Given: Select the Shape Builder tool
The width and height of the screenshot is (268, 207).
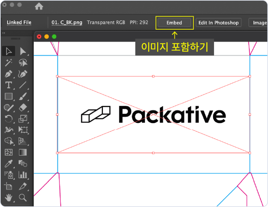Looking at the screenshot, I should (9, 141).
